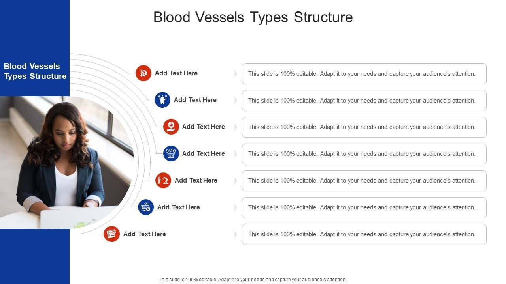
Task: Click the red robotic arm icon
Action: (x=163, y=181)
